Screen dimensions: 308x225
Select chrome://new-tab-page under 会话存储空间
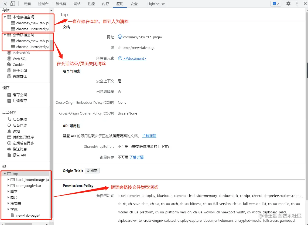[30, 41]
